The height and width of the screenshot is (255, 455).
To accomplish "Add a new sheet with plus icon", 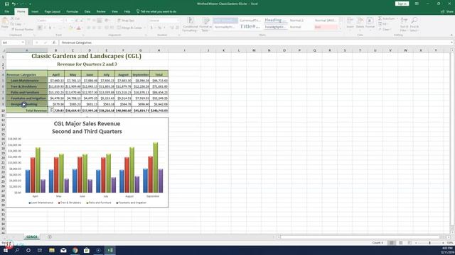I will pos(50,237).
